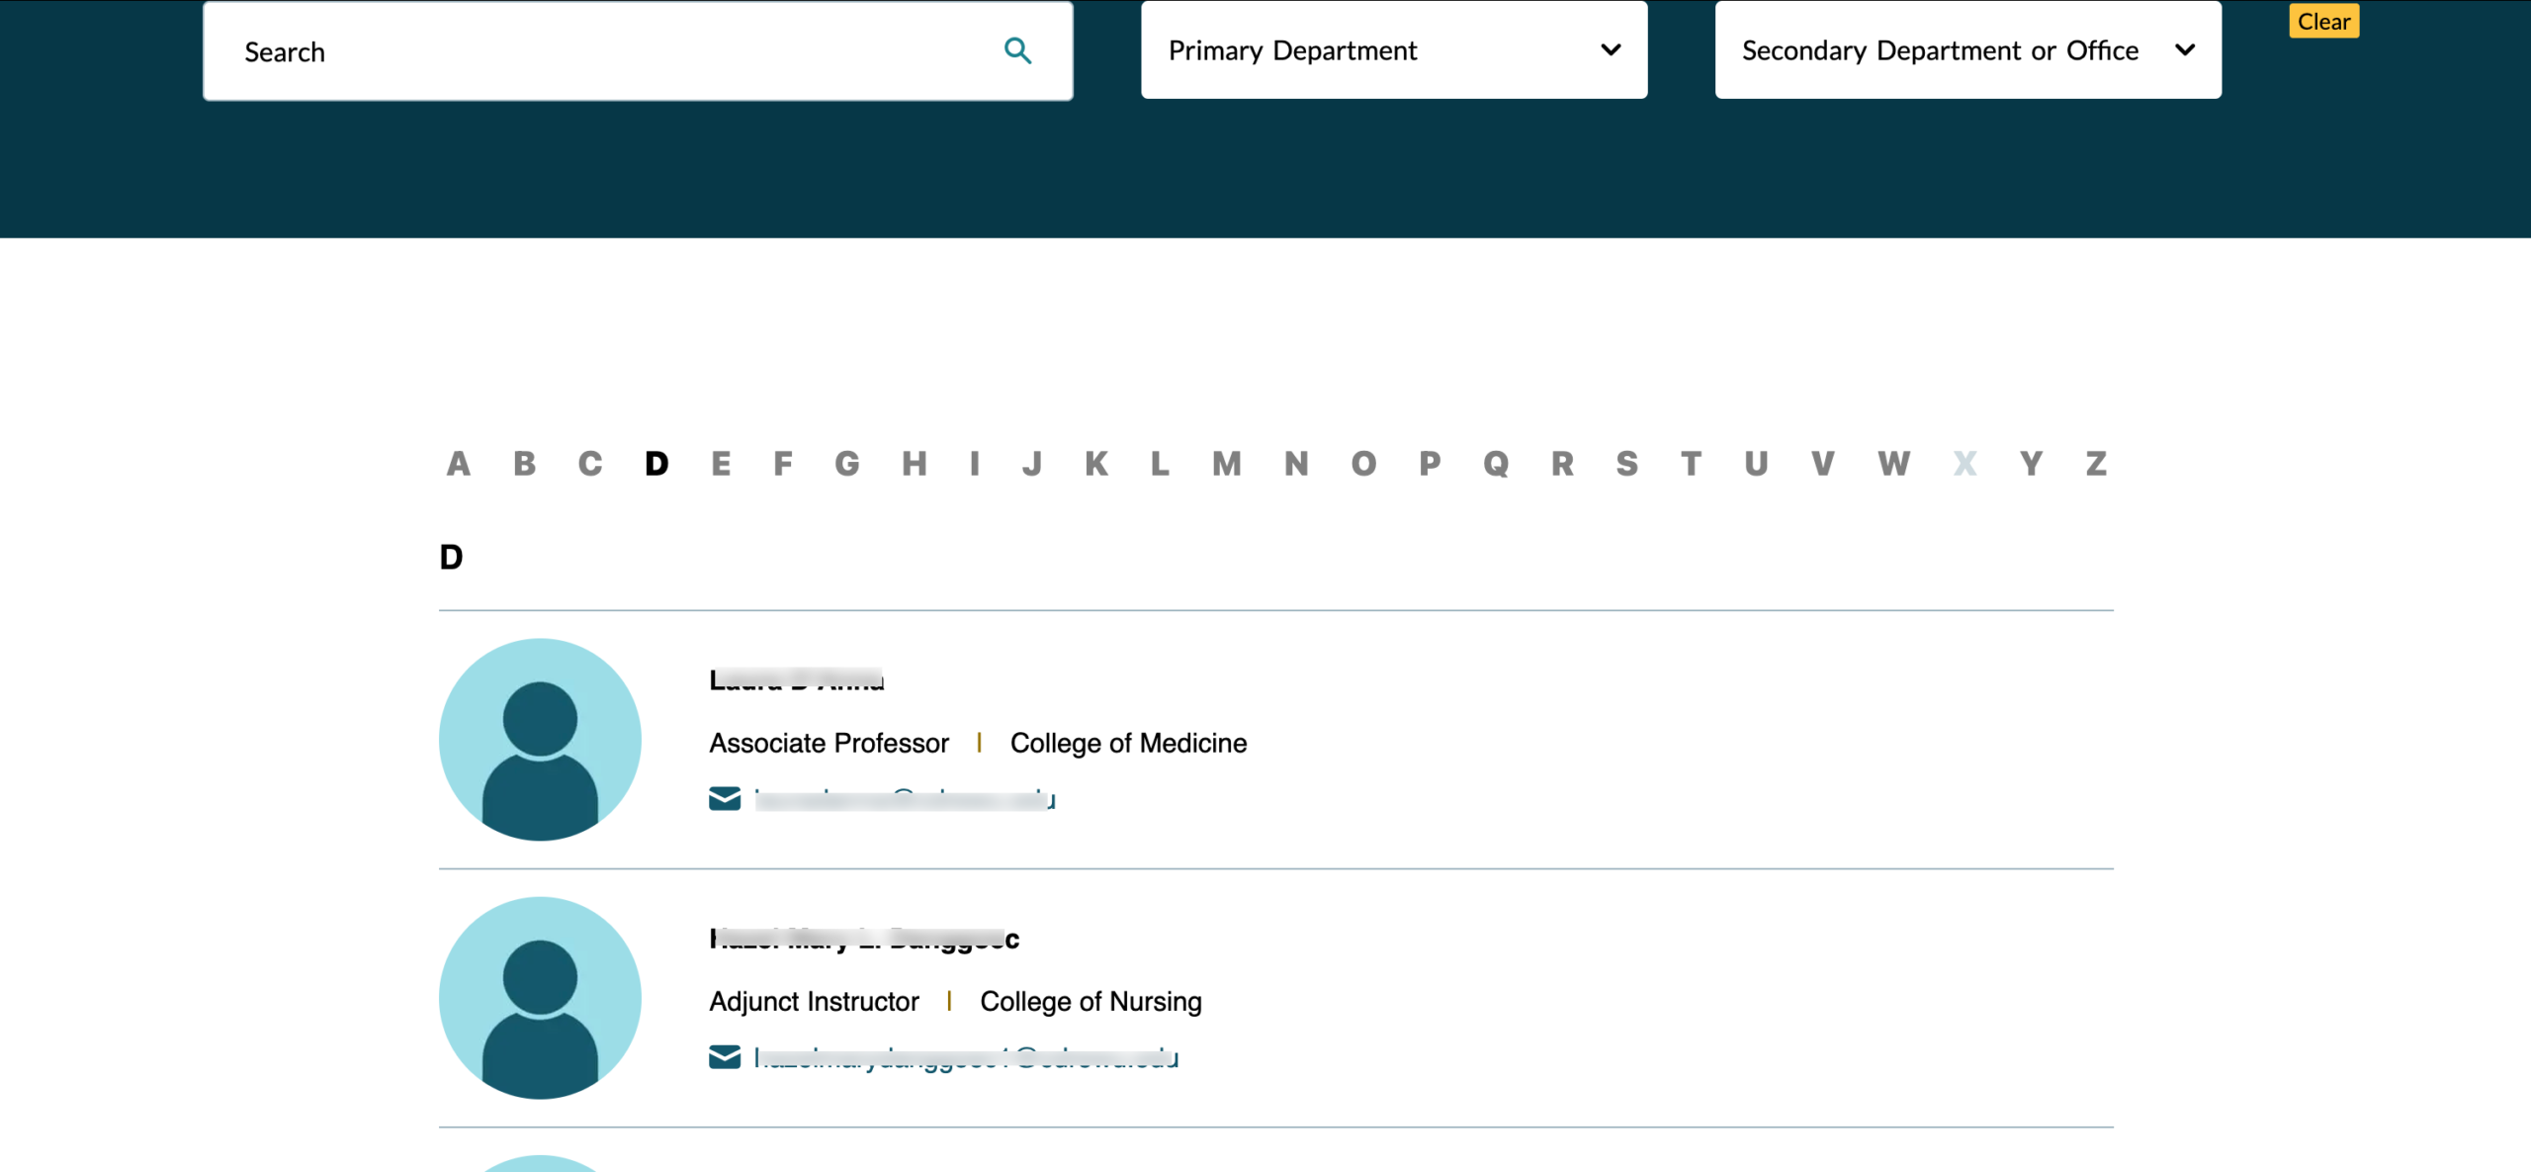Viewport: 2531px width, 1172px height.
Task: Click the magnifying glass search icon
Action: coord(1017,50)
